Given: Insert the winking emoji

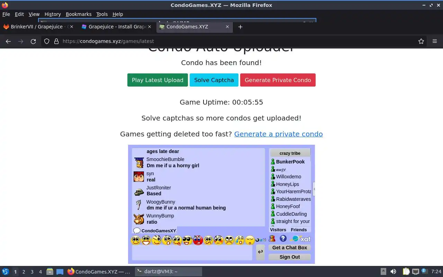Looking at the screenshot, I should (x=156, y=240).
